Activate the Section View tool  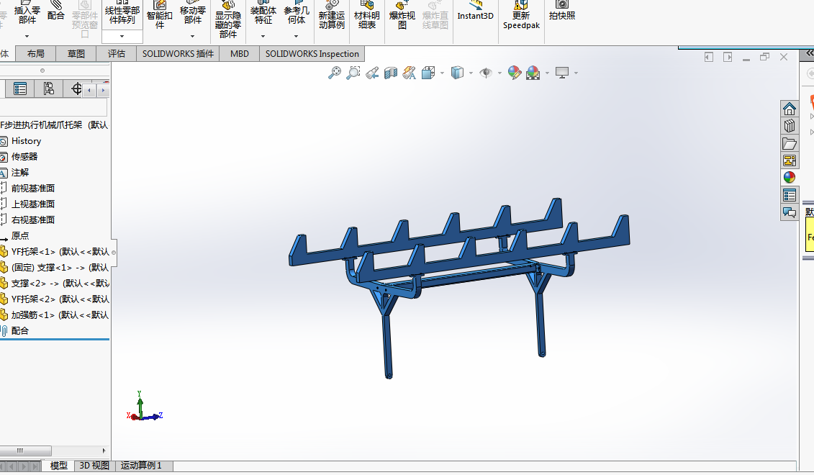pos(390,73)
